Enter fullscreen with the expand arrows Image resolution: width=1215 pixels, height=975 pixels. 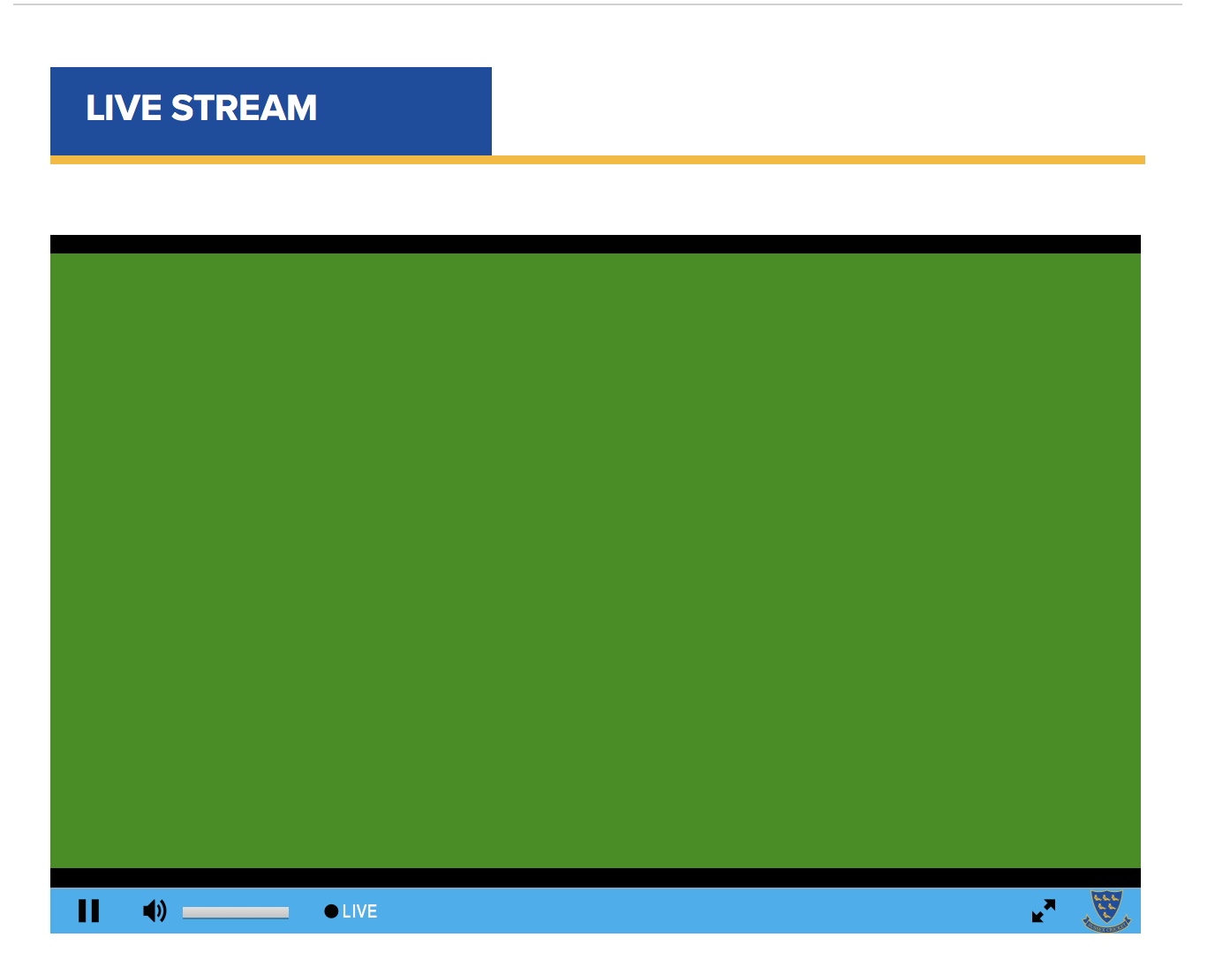pos(1044,911)
